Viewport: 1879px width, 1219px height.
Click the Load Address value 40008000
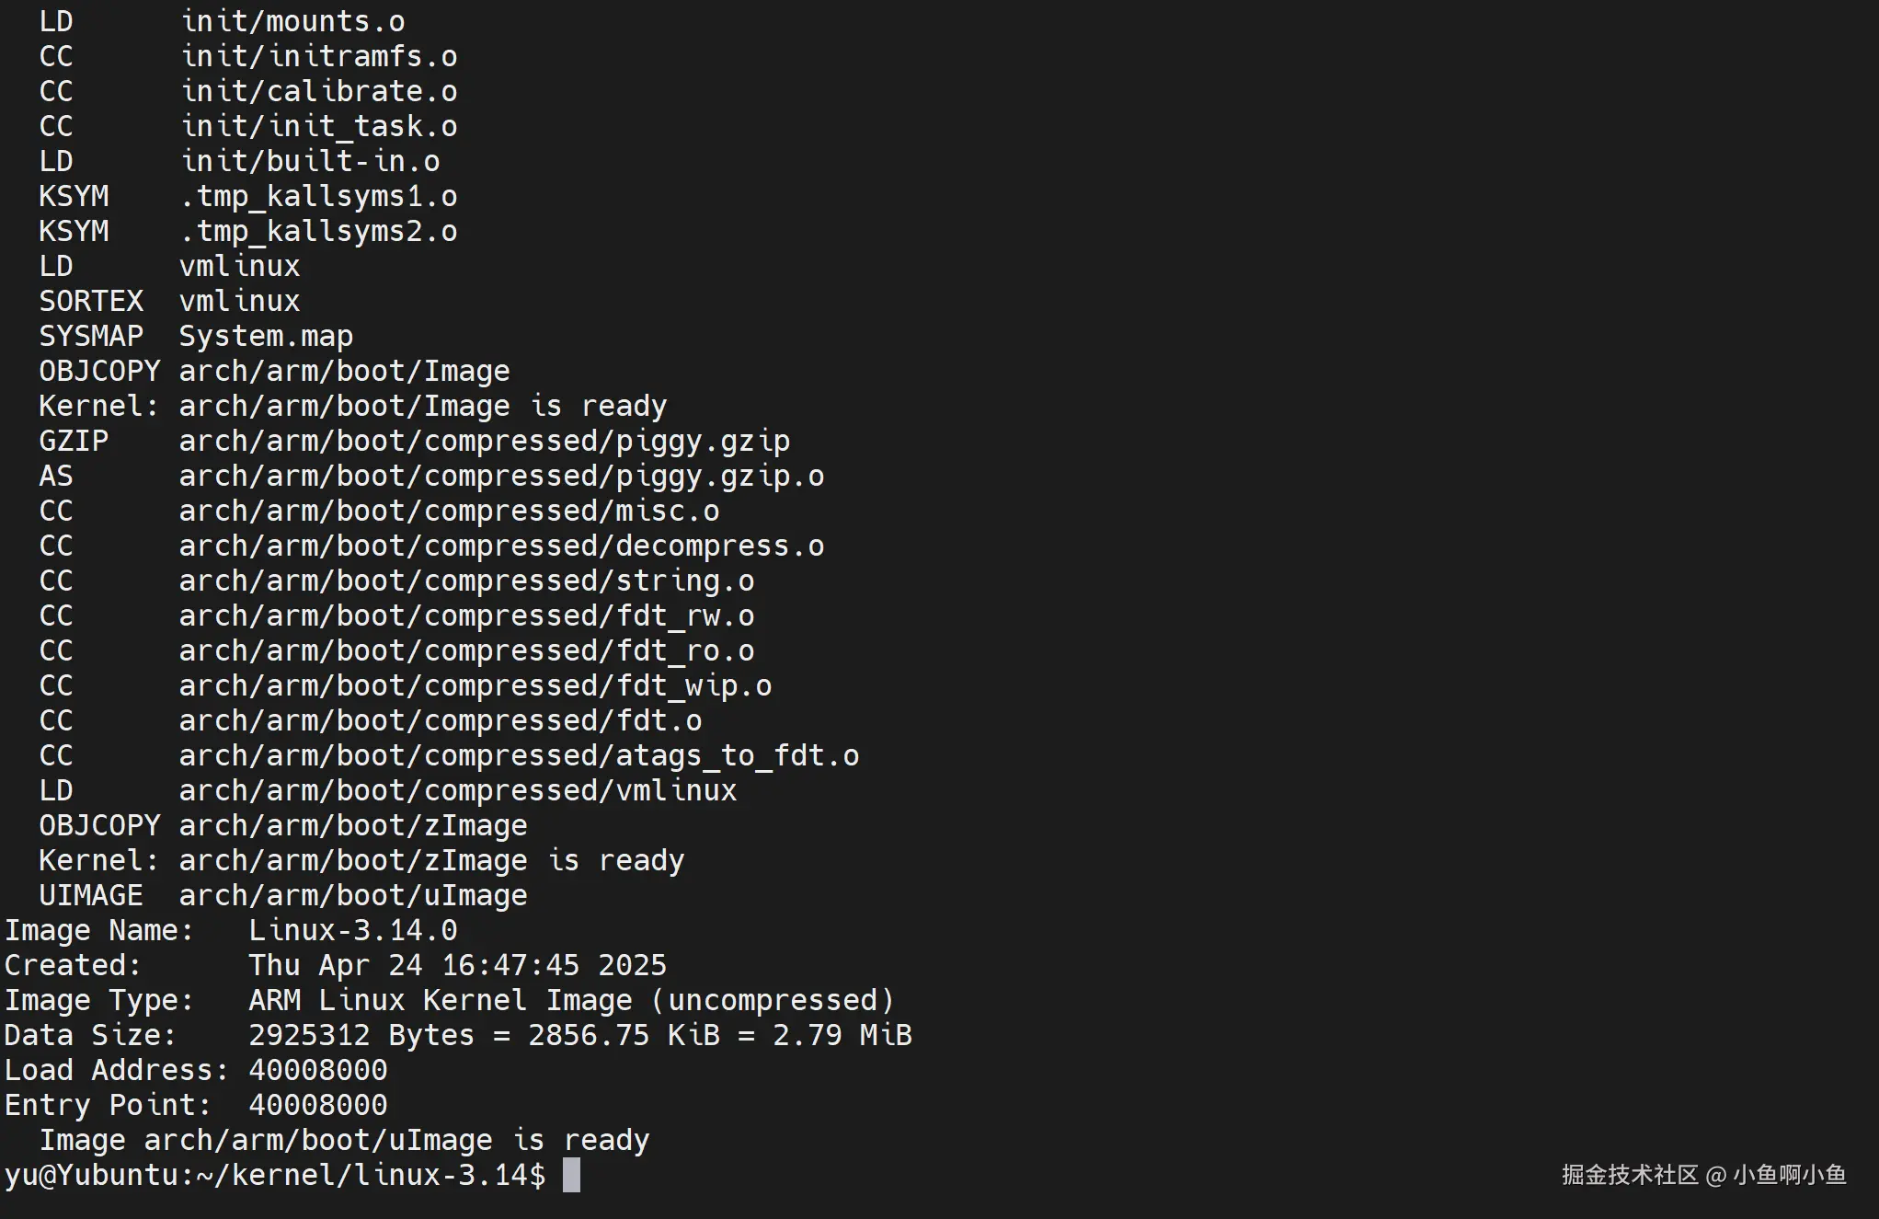coord(318,1070)
